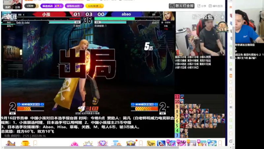Open the 公告 announcement tab
The image size is (264, 149).
coord(17,7)
